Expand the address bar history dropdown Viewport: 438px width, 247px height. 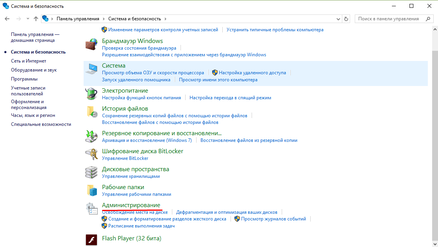click(x=338, y=19)
